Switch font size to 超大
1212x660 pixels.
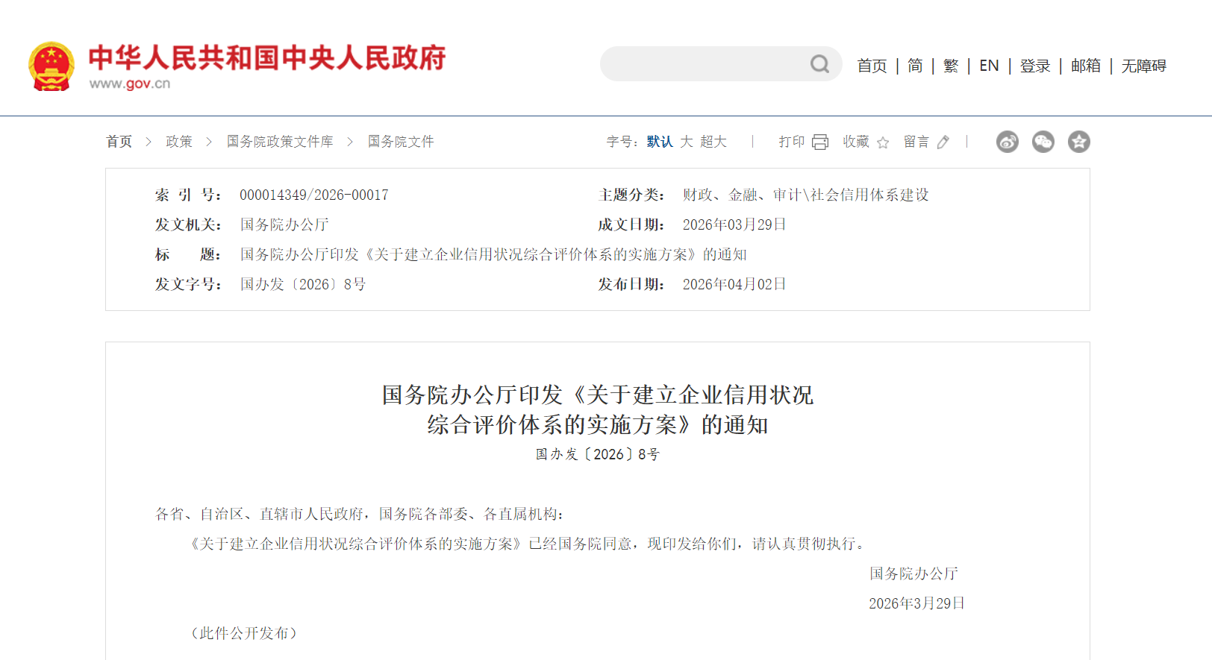point(713,142)
